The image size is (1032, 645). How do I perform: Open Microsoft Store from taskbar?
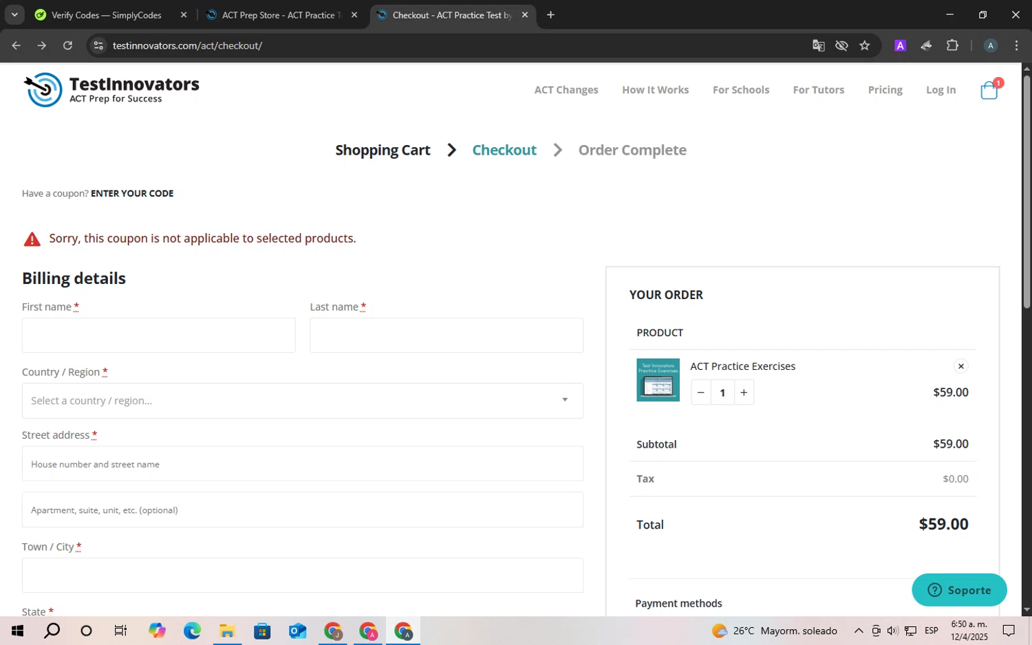tap(262, 631)
